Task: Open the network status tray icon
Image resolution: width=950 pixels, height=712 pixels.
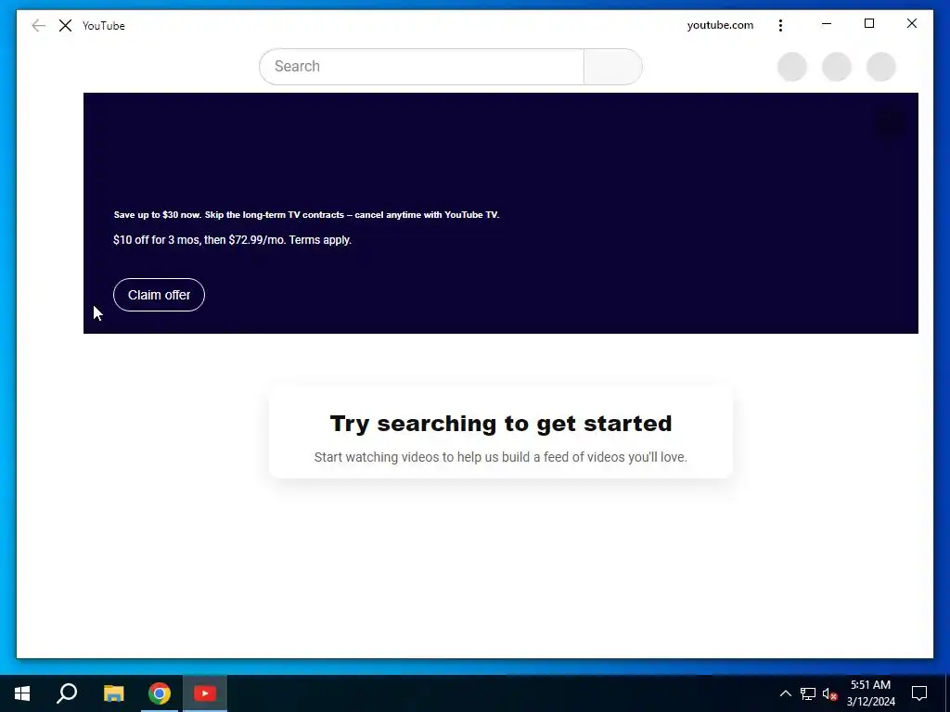Action: 808,693
